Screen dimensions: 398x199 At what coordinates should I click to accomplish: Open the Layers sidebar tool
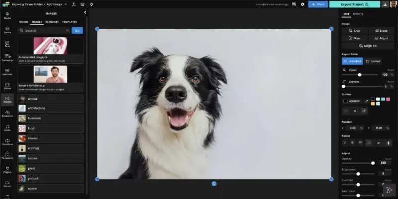tap(7, 30)
